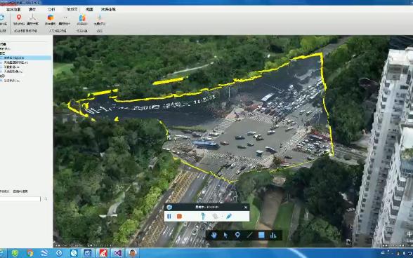
Task: Select the highlighted layer in the tree
Action: [x=25, y=57]
